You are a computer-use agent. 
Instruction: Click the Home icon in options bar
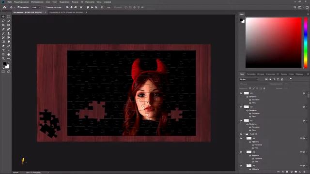click(x=4, y=7)
